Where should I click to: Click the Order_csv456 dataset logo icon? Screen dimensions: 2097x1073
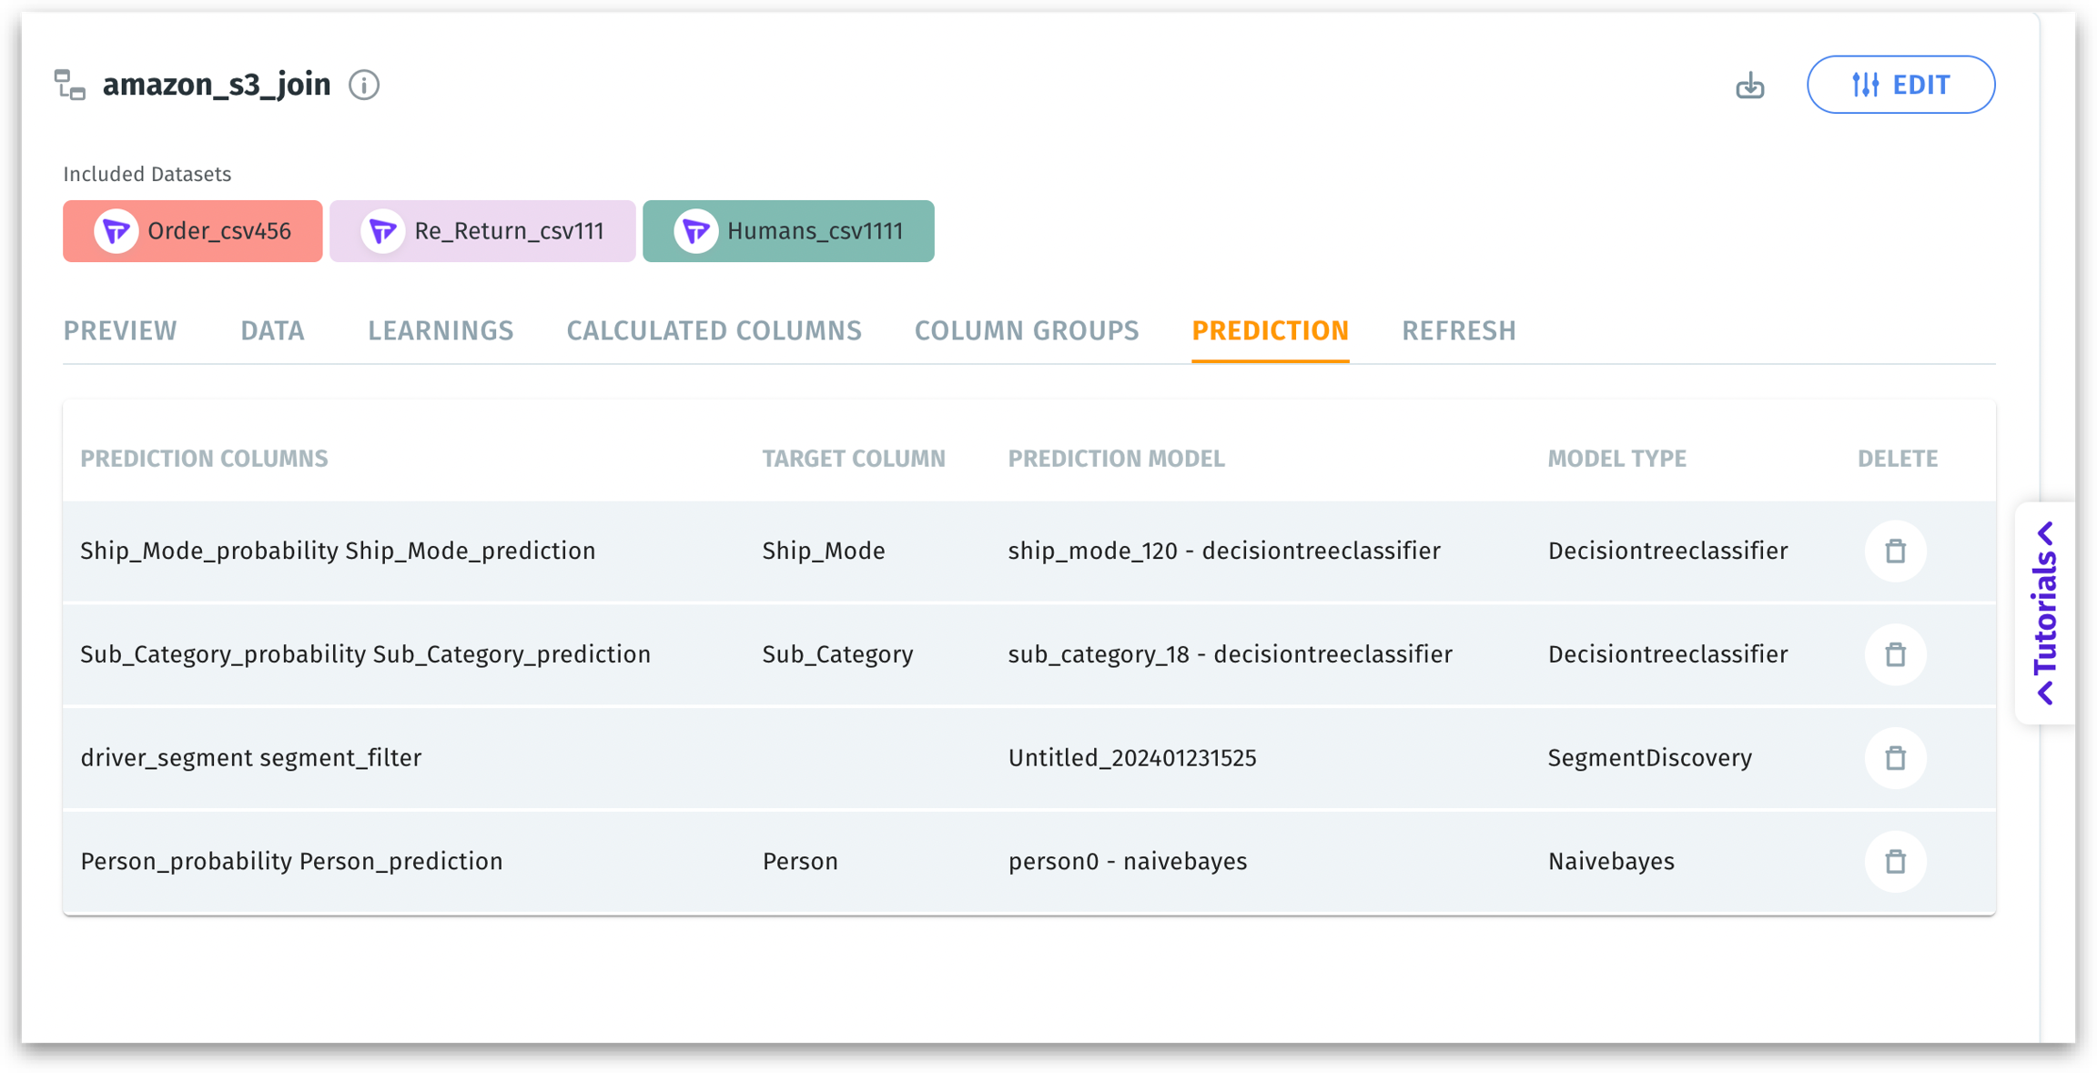tap(116, 231)
